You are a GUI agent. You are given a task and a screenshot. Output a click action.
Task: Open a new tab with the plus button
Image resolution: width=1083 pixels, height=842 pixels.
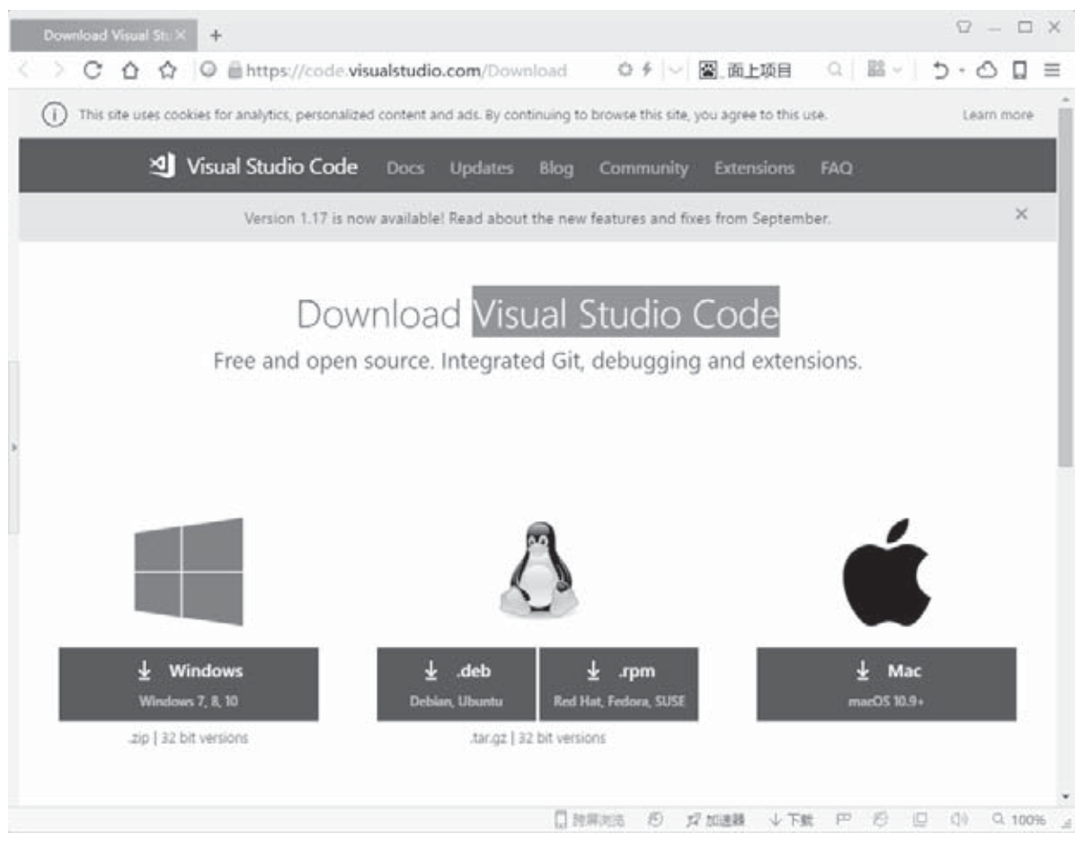(x=215, y=36)
